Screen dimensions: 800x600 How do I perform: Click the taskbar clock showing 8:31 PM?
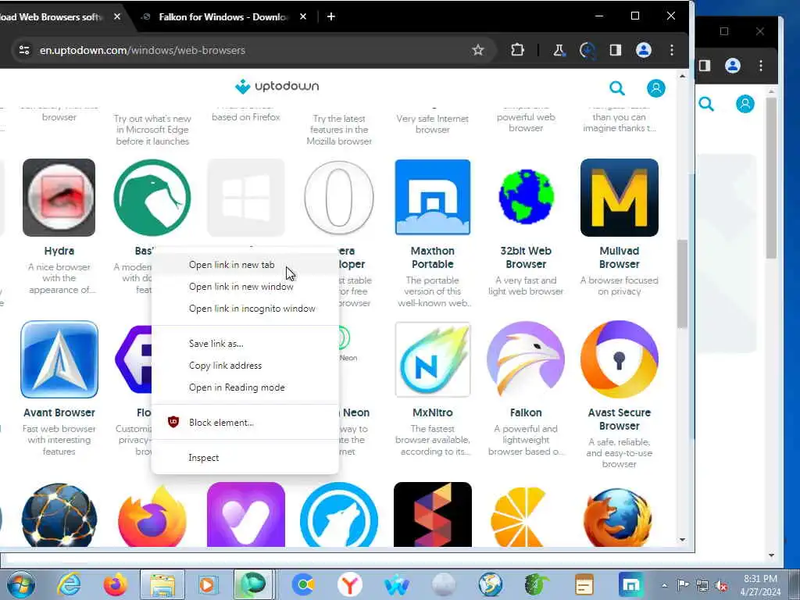point(760,585)
